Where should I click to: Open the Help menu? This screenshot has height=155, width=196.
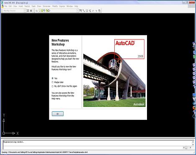click(x=76, y=6)
